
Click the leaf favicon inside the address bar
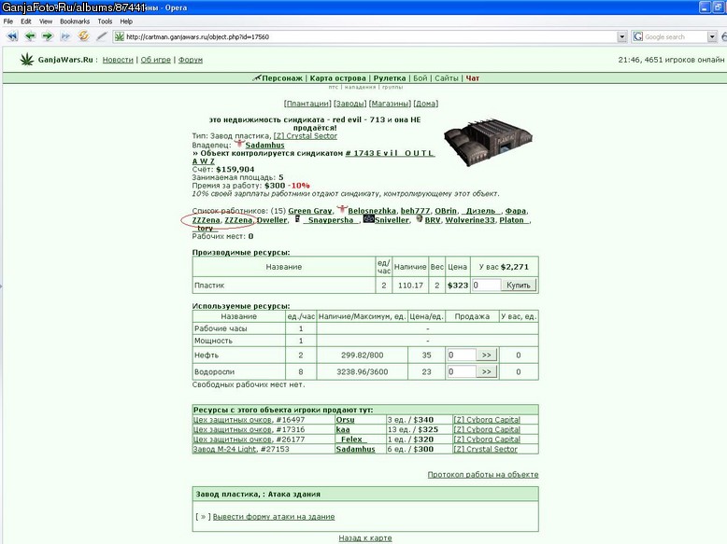(120, 36)
